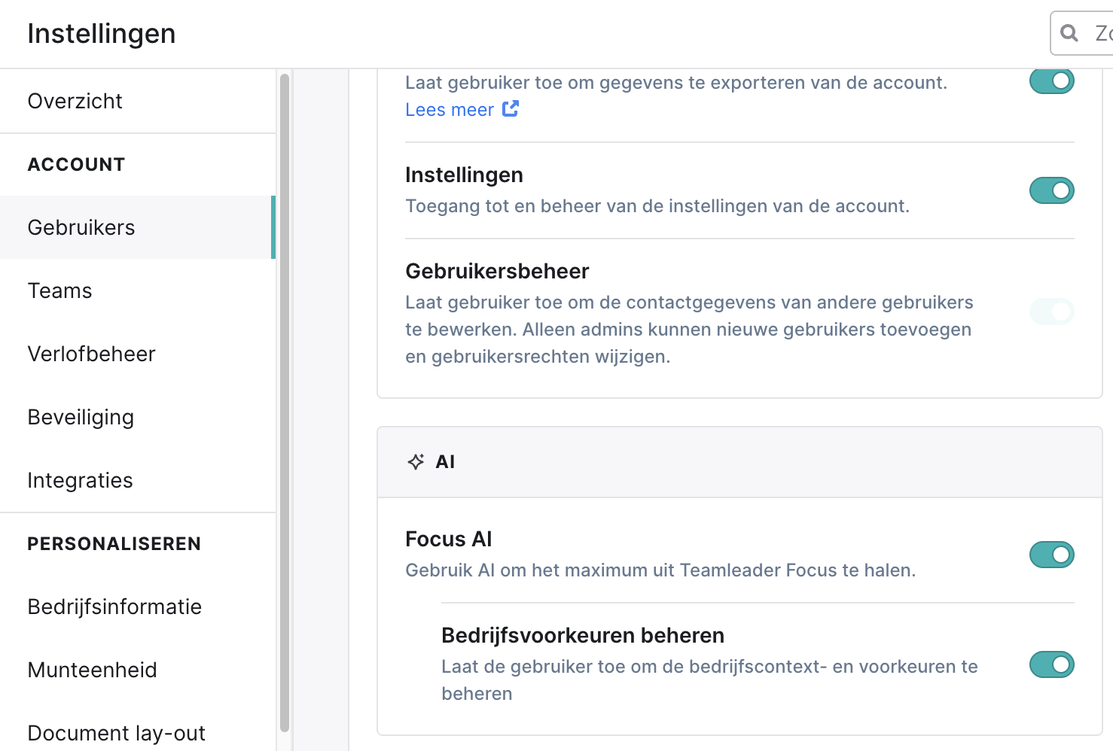Switch off Bedrijfsvoorkeuren beheren toggle
1113x751 pixels.
point(1052,664)
